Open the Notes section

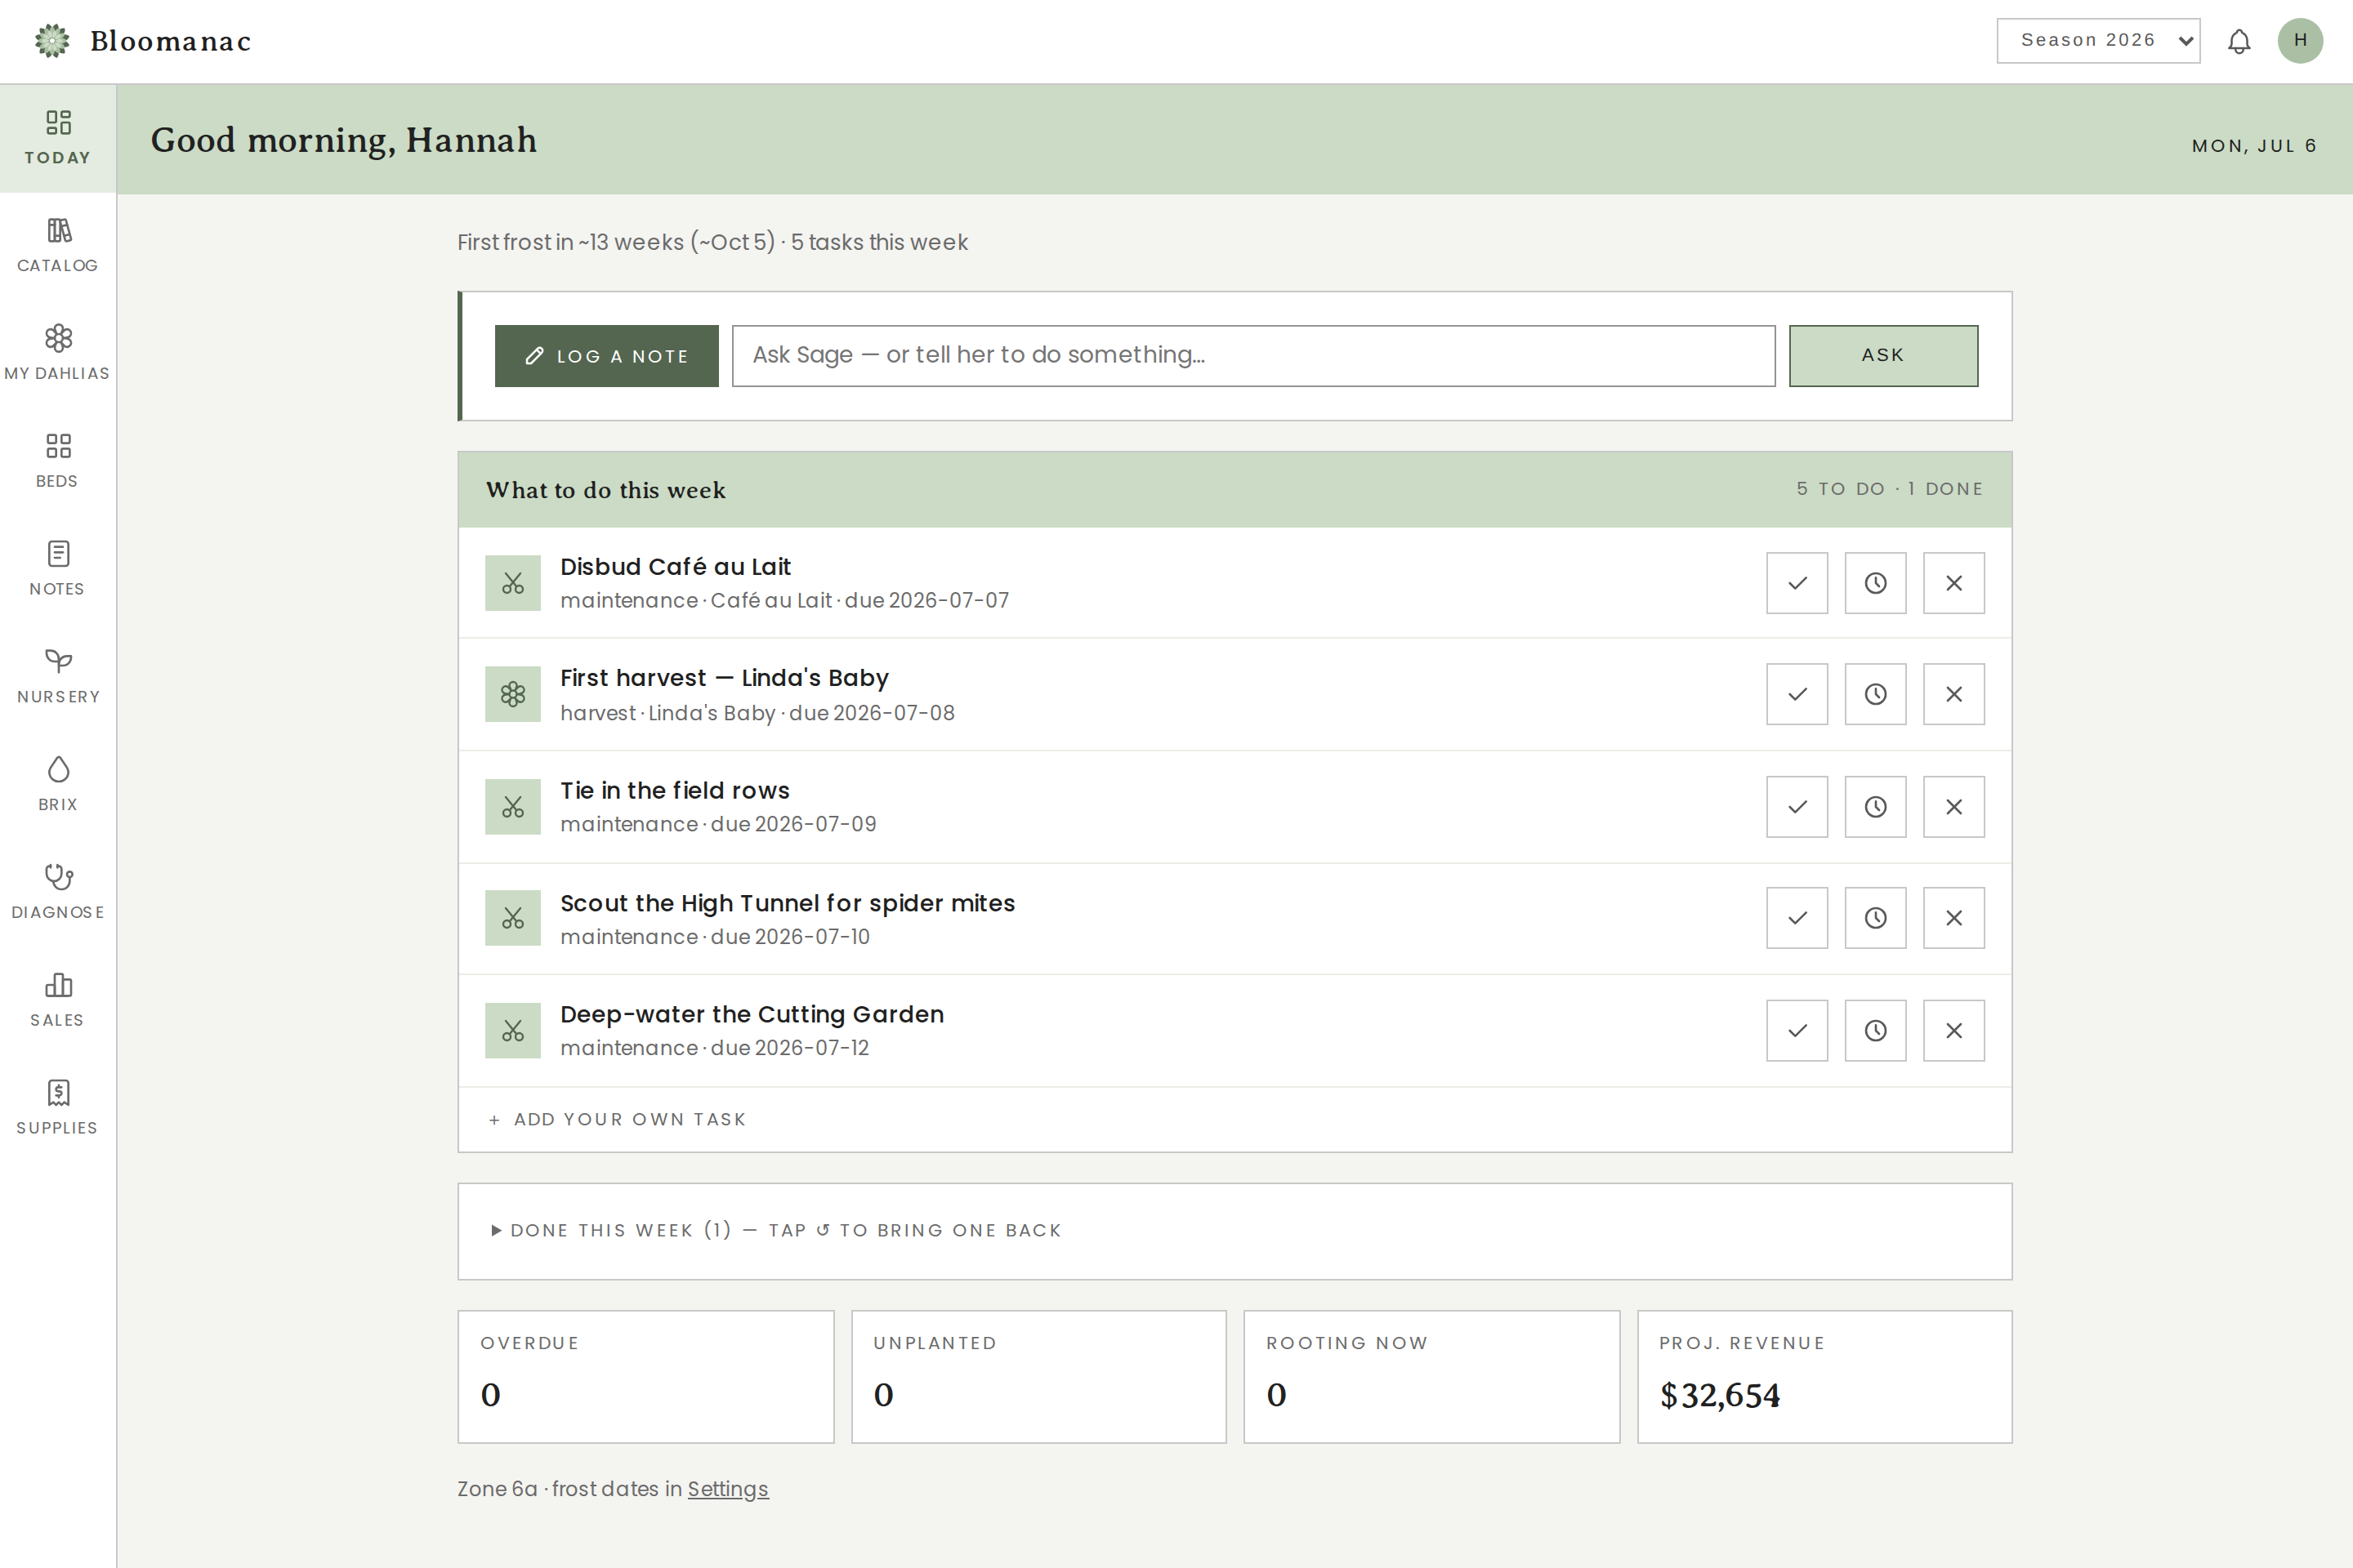(x=58, y=570)
